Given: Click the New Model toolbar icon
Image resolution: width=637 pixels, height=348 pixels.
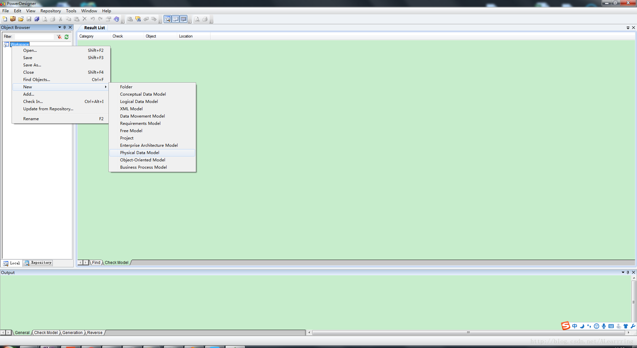Looking at the screenshot, I should tap(5, 19).
